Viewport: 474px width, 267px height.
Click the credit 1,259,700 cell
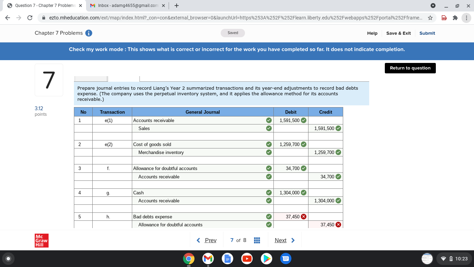325,152
